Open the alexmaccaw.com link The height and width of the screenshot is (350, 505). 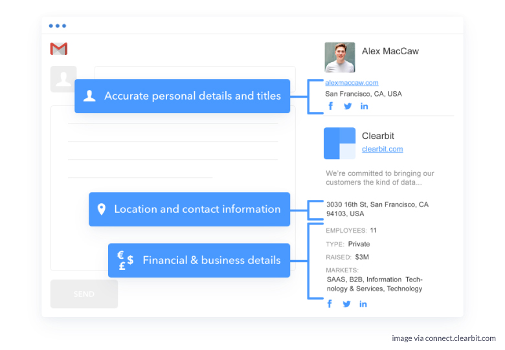(x=352, y=83)
